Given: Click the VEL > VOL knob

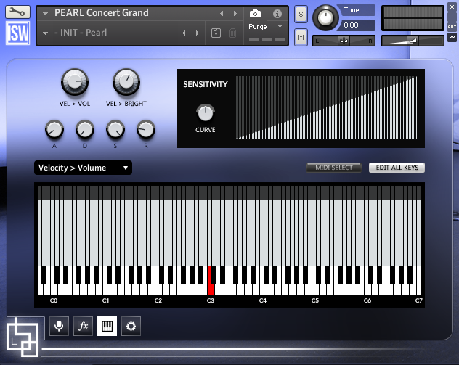Looking at the screenshot, I should pyautogui.click(x=75, y=82).
